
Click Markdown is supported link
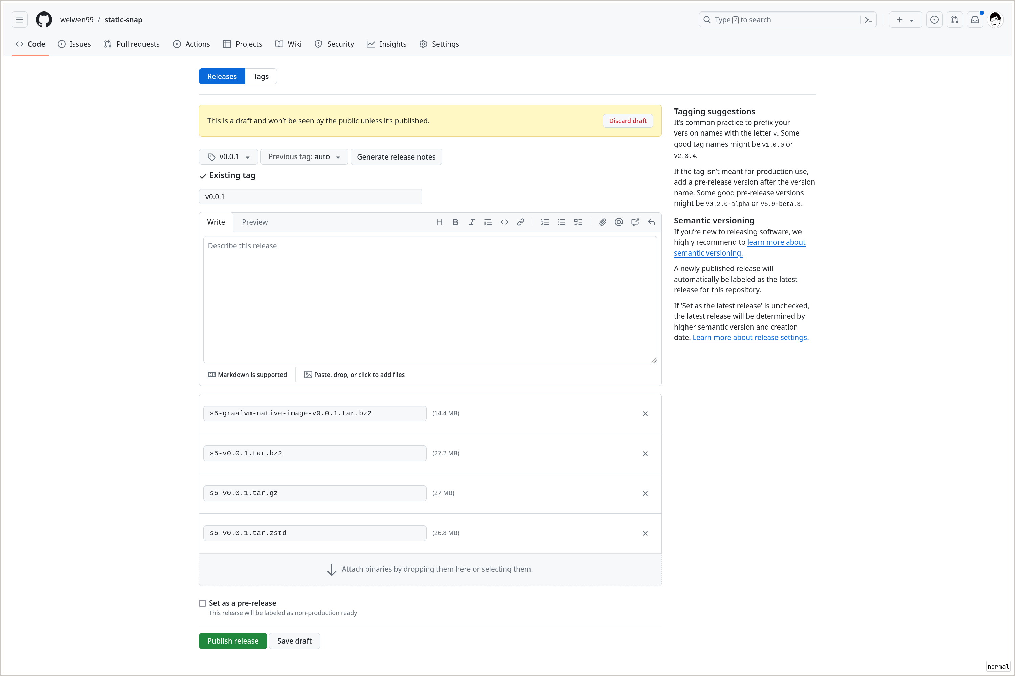point(247,375)
